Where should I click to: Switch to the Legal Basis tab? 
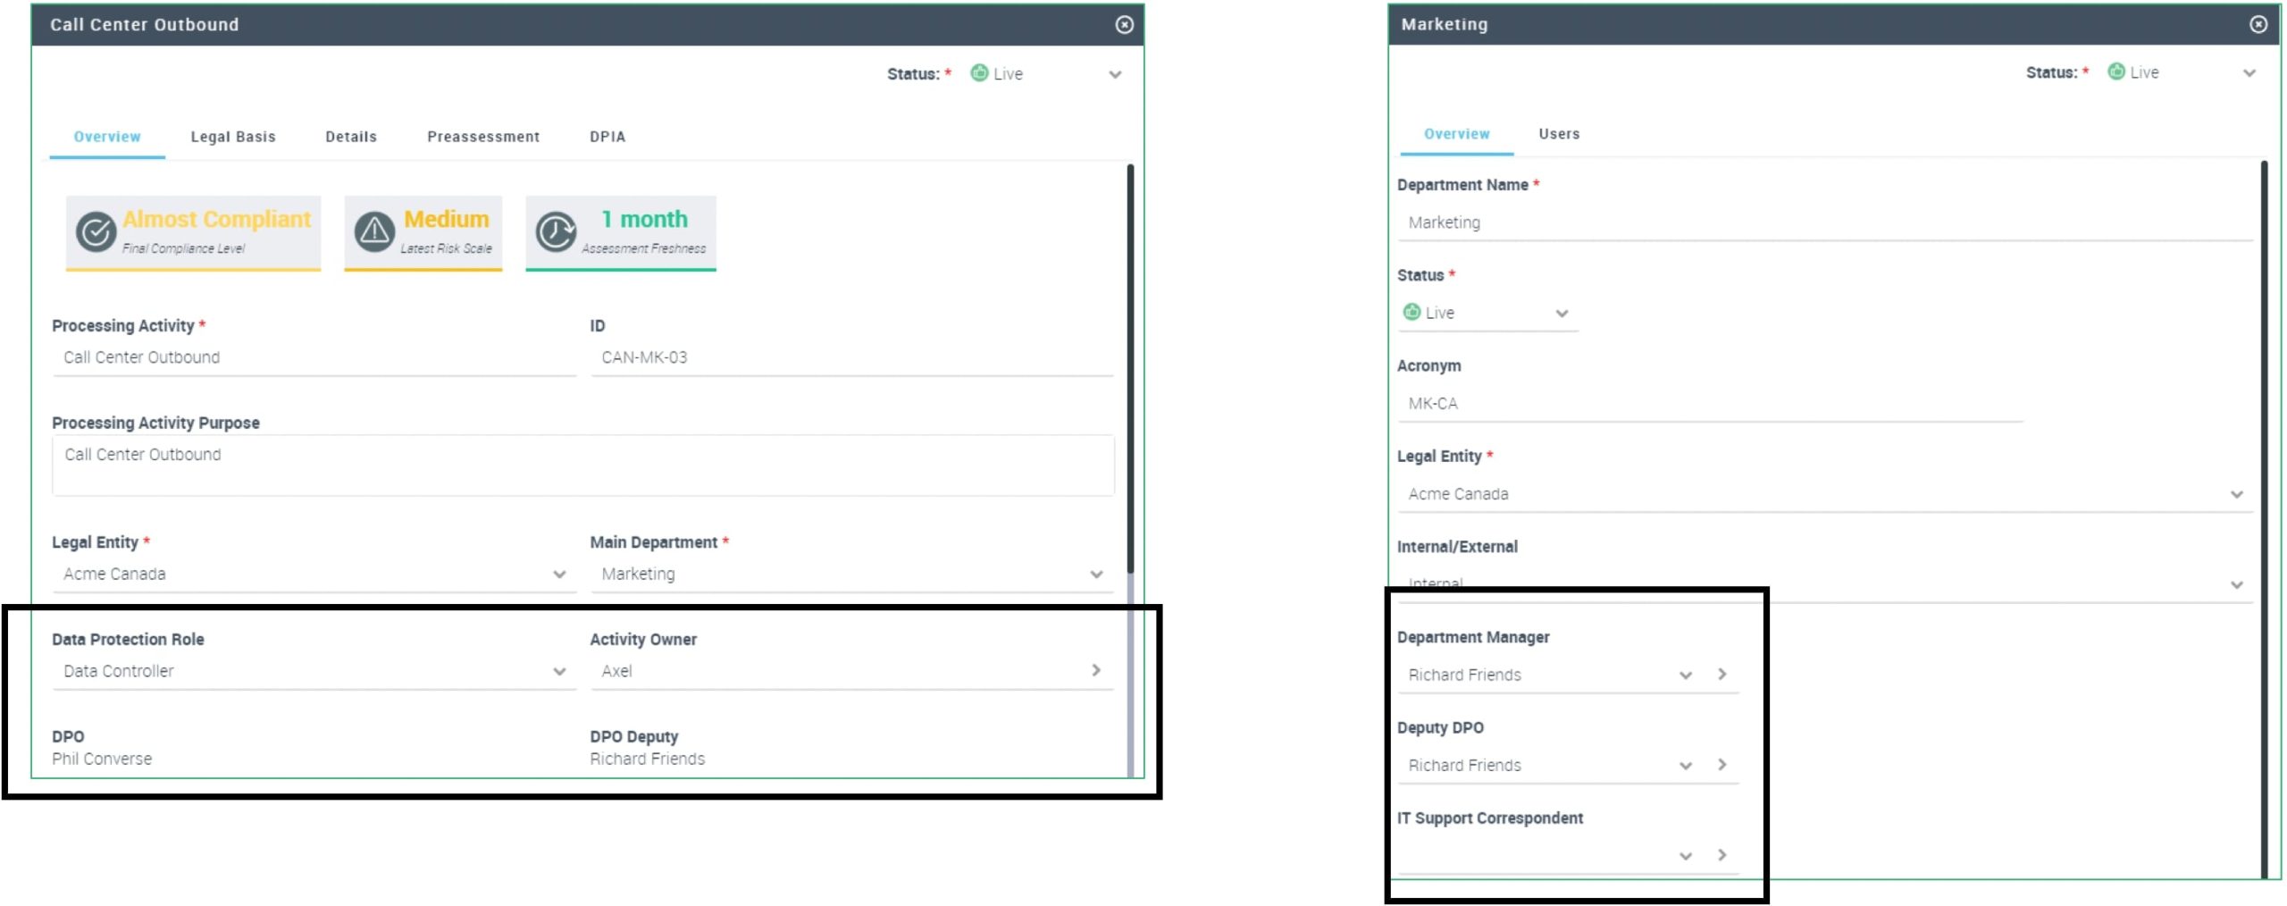pyautogui.click(x=233, y=137)
